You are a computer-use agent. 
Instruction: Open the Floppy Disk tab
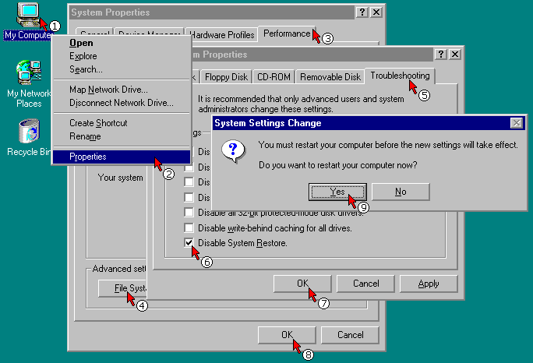coord(227,77)
